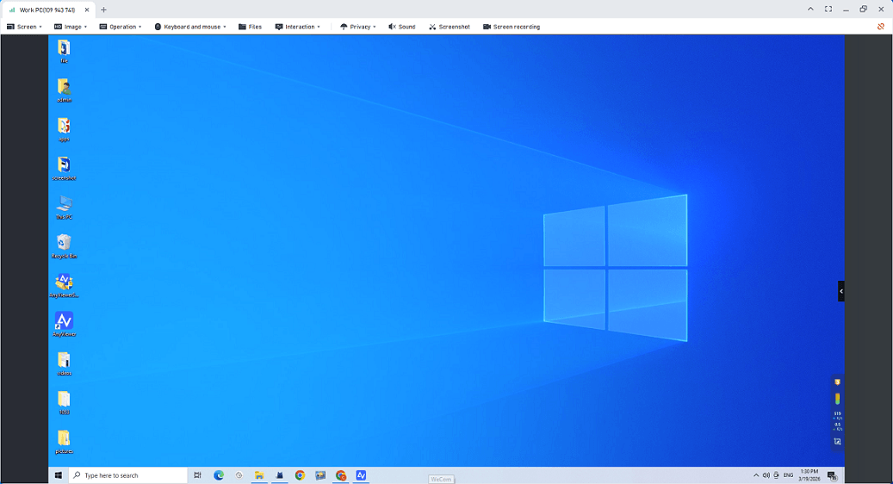This screenshot has height=484, width=893.
Task: Open the Screenshot tool in toolbar
Action: (x=450, y=27)
